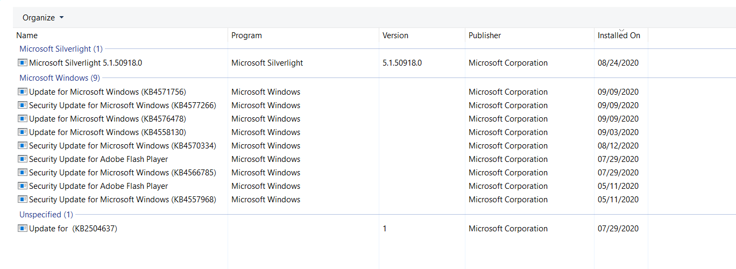The image size is (736, 269).
Task: Select the Update for (KB2504637) entry
Action: (x=73, y=229)
